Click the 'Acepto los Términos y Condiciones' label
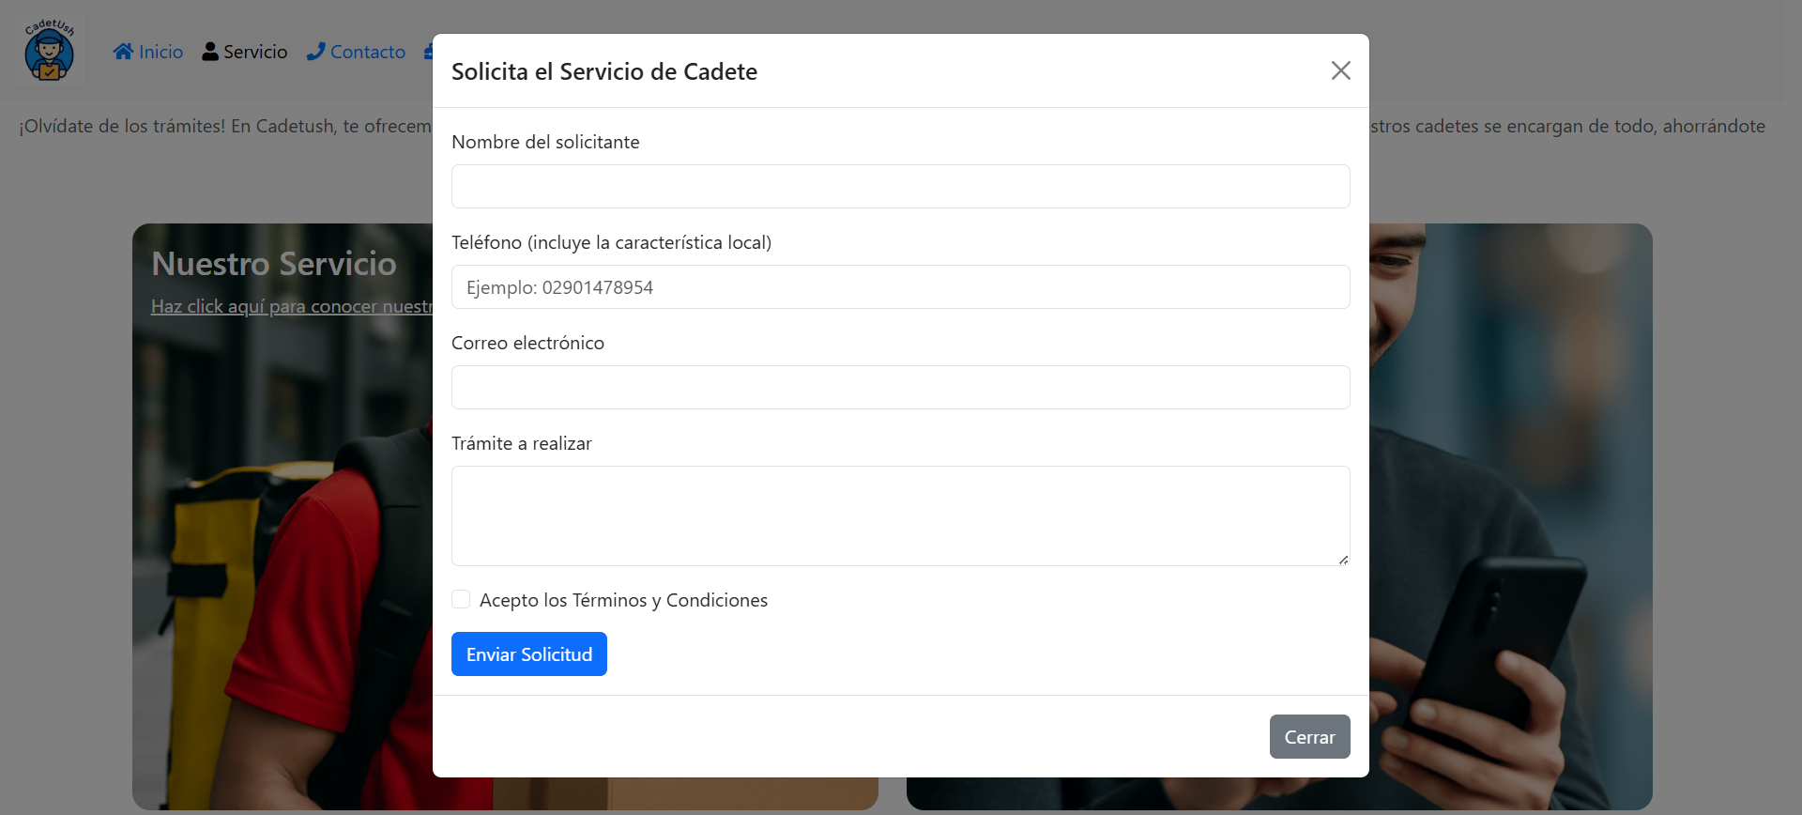 623,600
